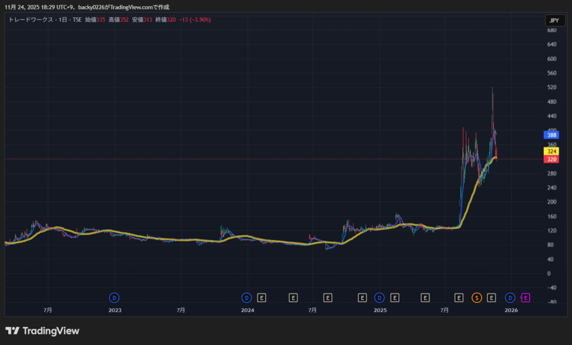
Task: Click the TradingView logo icon
Action: click(12, 331)
